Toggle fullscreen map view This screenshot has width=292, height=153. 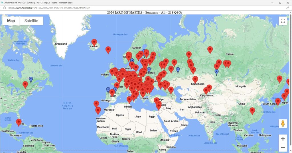point(283,21)
